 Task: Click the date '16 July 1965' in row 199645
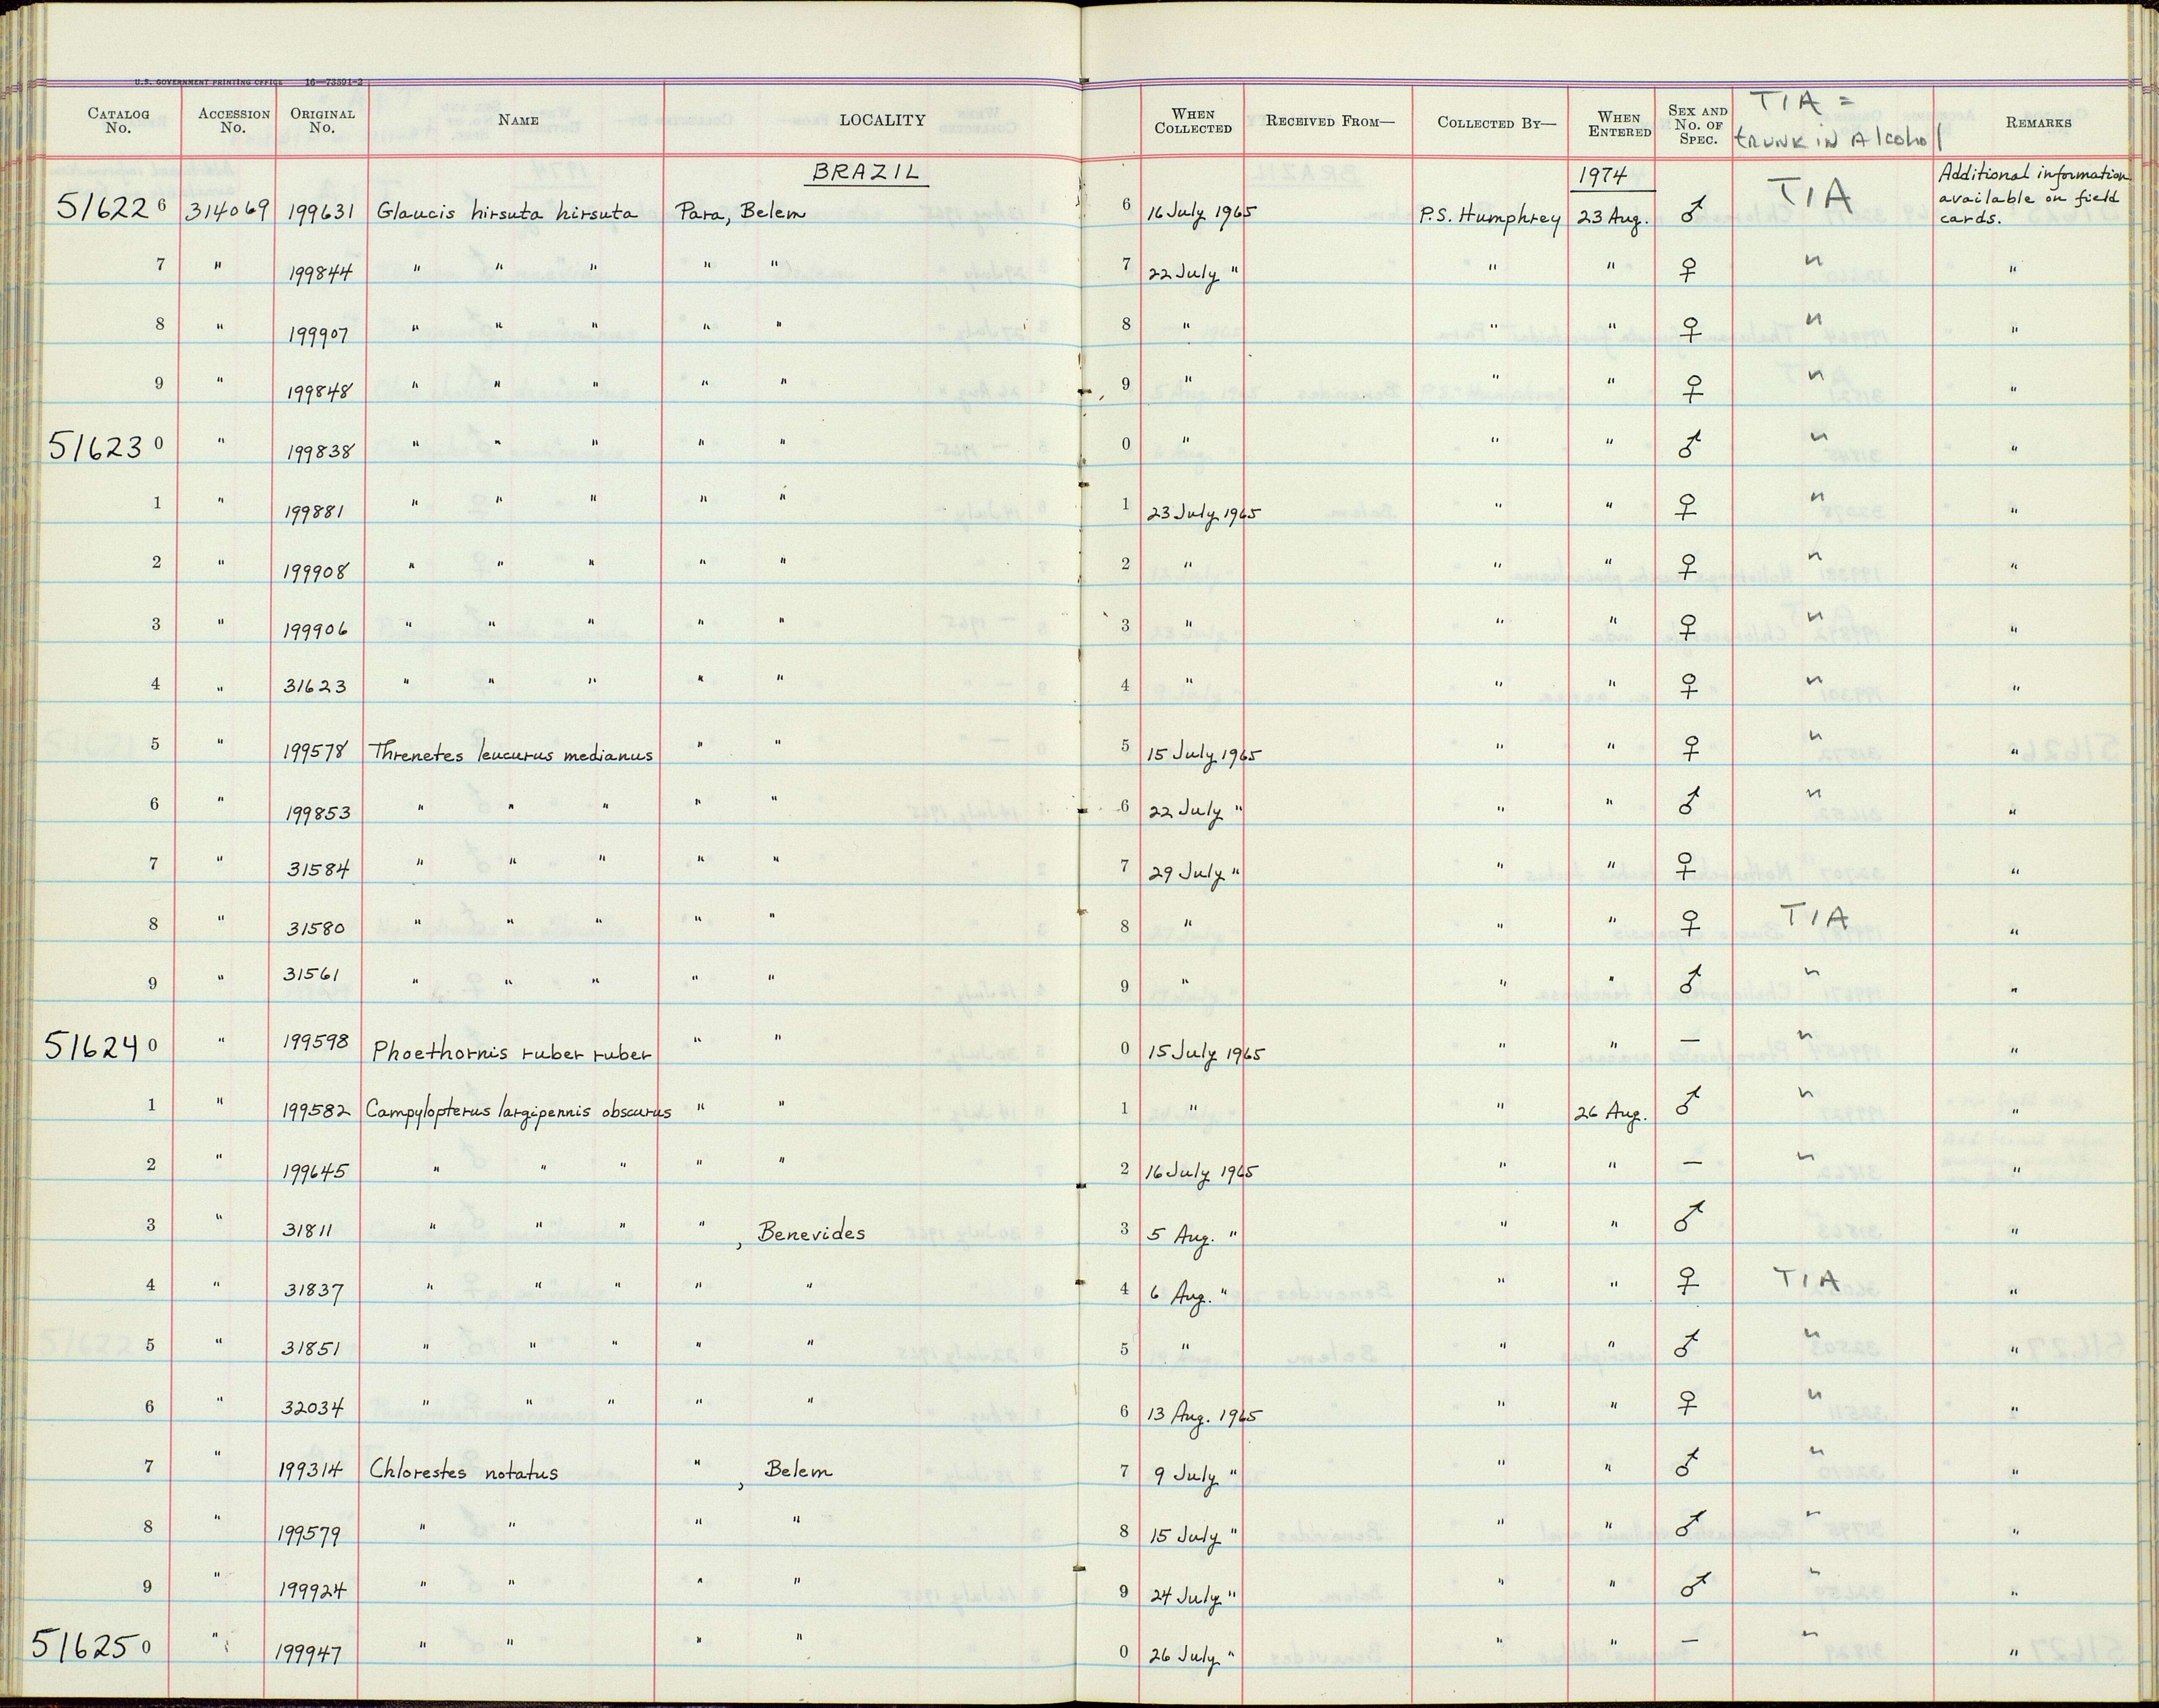(1202, 1172)
